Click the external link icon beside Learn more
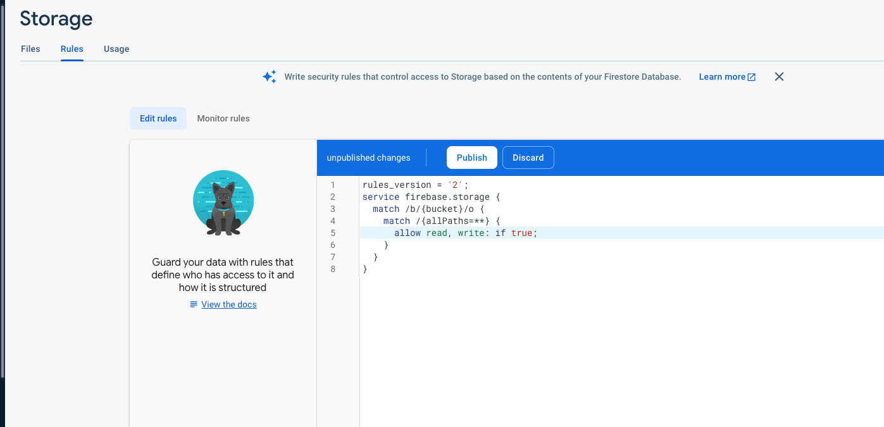884x427 pixels. 752,77
